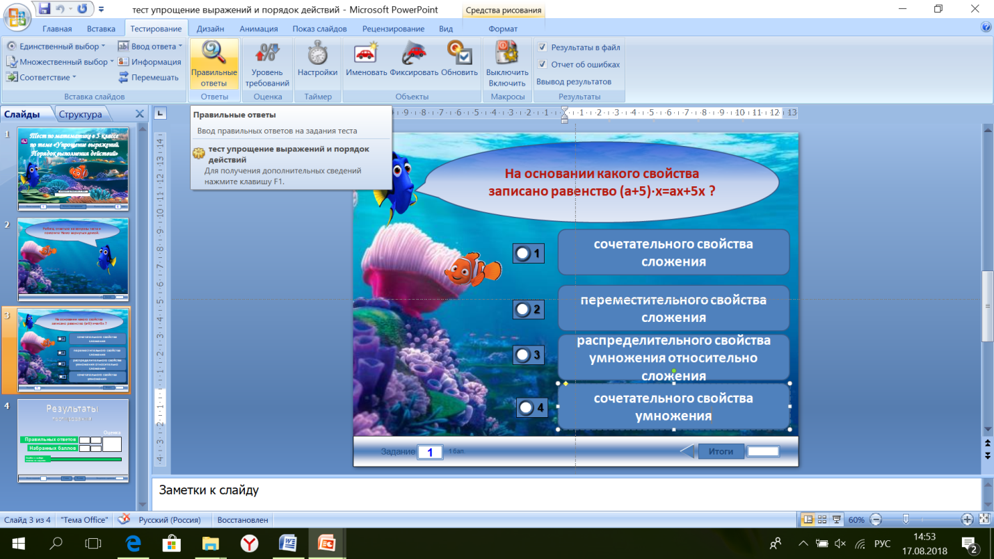This screenshot has height=559, width=994.
Task: Switch to slide sorter view
Action: click(x=822, y=519)
